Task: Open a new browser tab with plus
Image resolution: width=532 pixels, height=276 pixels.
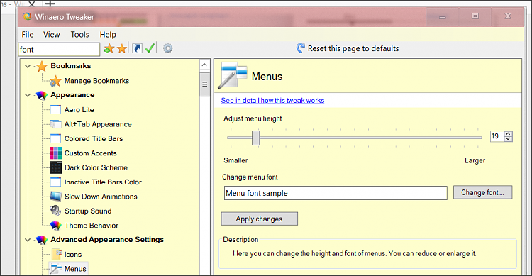Action: (50, 4)
